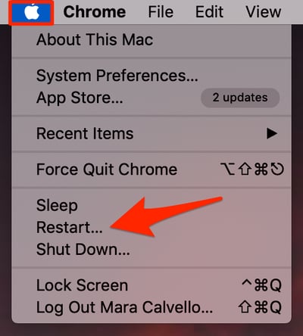Image resolution: width=303 pixels, height=336 pixels.
Task: Expand the Recent Items submenu
Action: click(151, 133)
